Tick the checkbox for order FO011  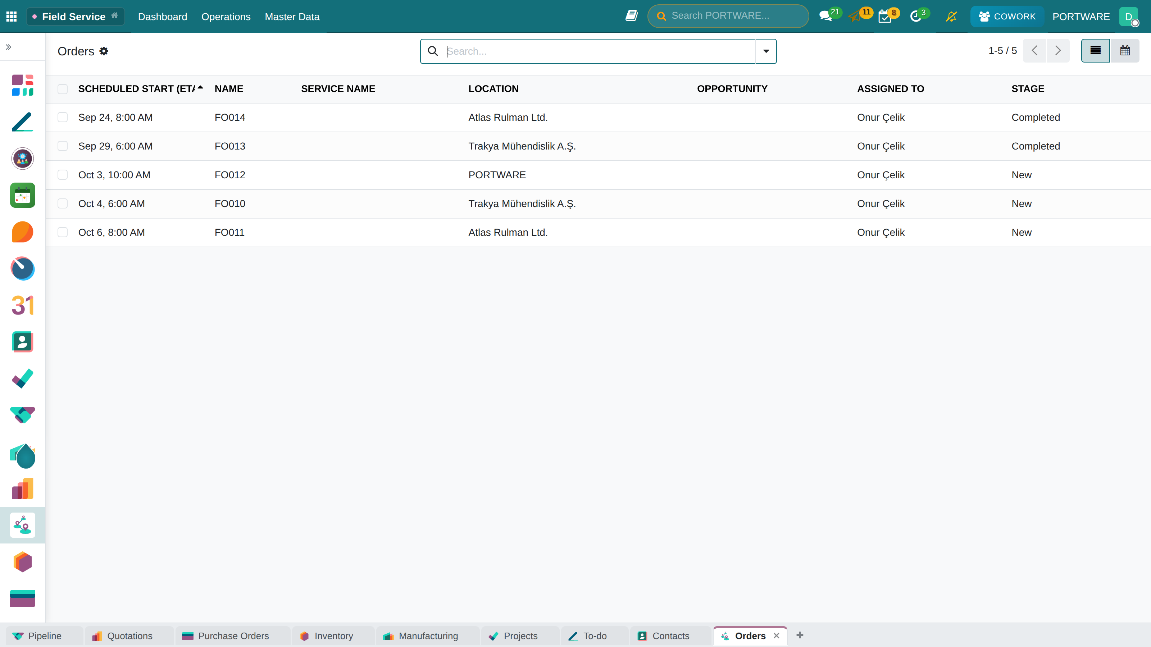tap(63, 232)
